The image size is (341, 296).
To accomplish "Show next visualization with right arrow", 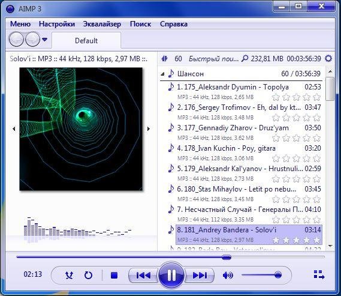I will click(x=149, y=128).
